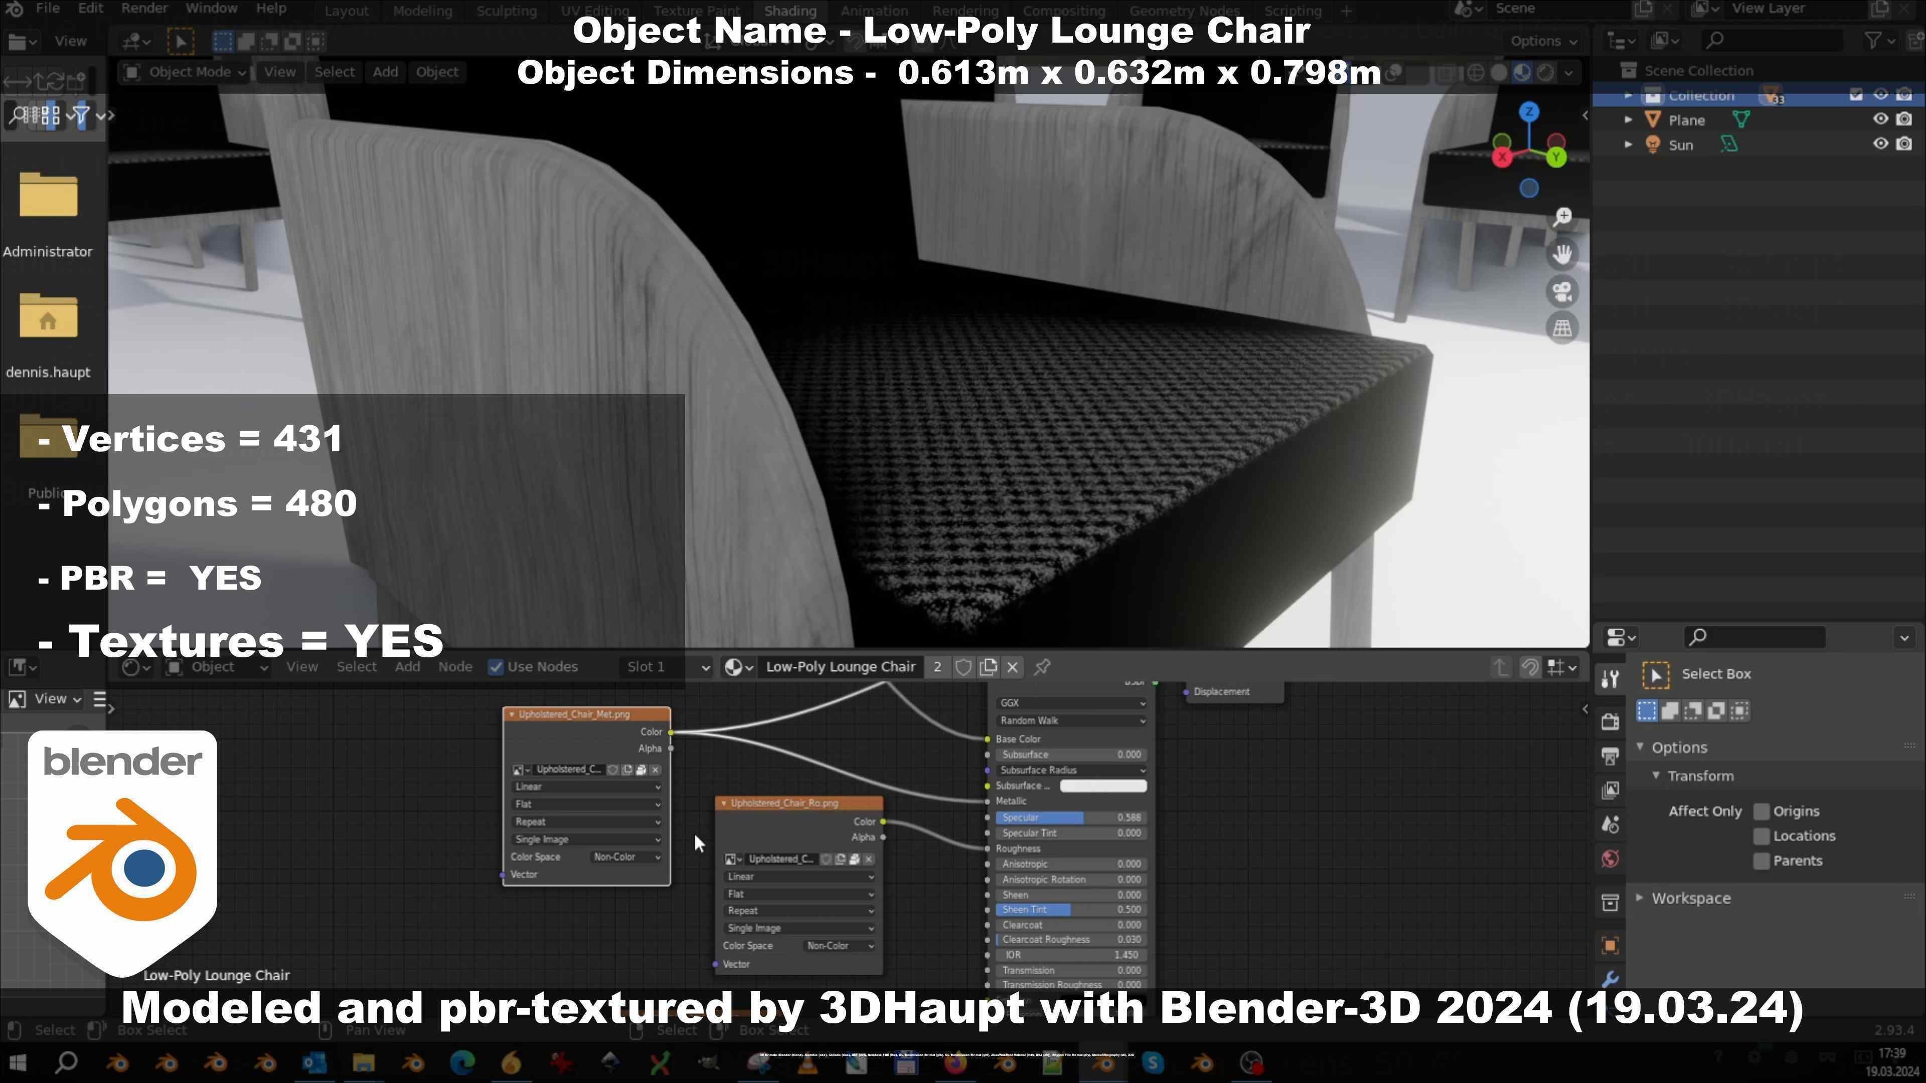Image resolution: width=1926 pixels, height=1083 pixels.
Task: Open the viewport Options dropdown
Action: [x=1543, y=42]
